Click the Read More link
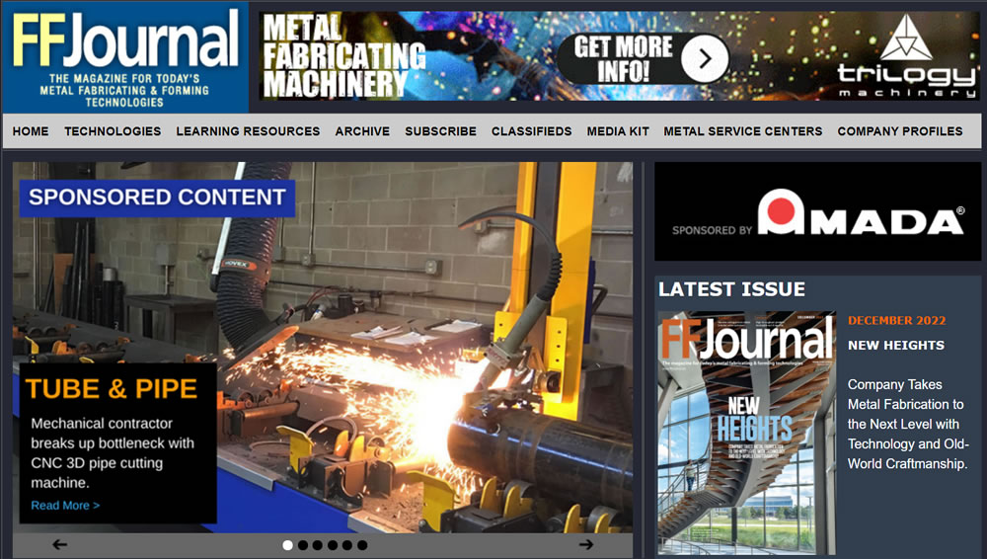The height and width of the screenshot is (559, 987). point(65,506)
